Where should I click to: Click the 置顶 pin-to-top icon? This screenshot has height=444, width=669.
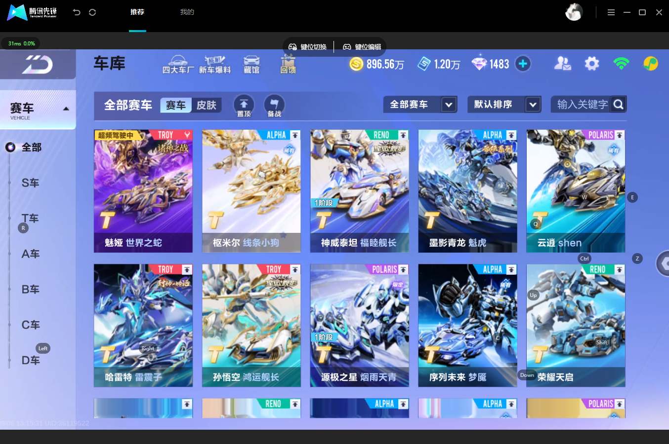244,106
